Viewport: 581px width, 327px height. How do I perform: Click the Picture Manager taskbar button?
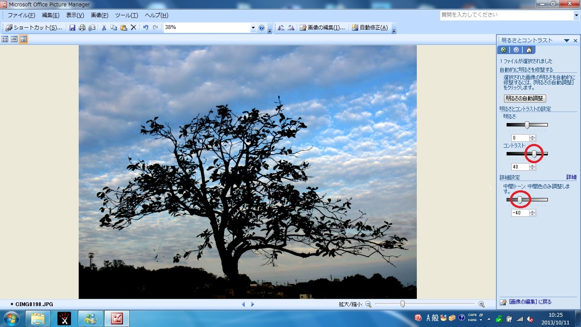point(117,318)
